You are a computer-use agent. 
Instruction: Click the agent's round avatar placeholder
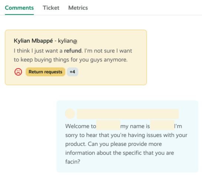70,114
